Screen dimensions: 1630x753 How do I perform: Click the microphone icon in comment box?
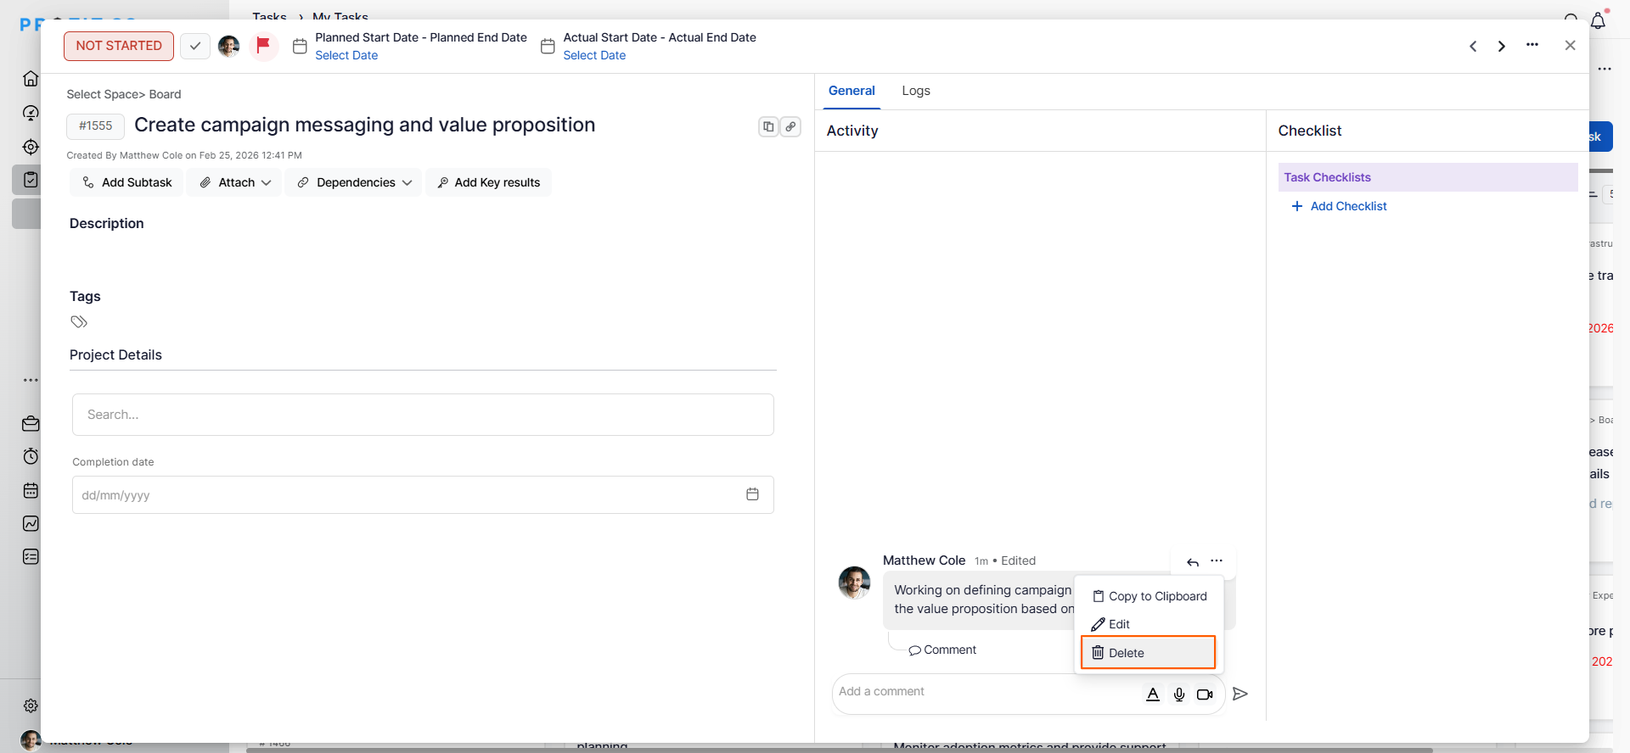coord(1179,694)
